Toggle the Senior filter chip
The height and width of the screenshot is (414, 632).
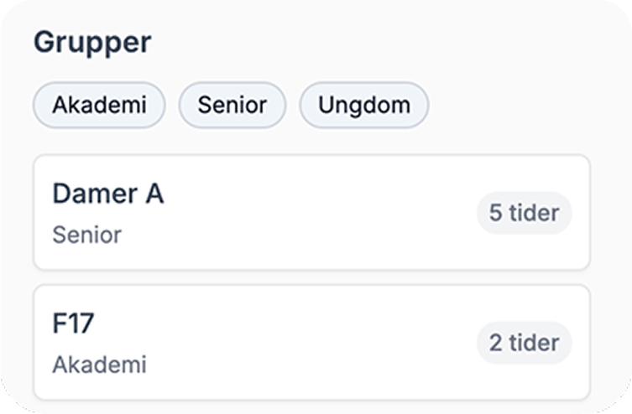[232, 106]
